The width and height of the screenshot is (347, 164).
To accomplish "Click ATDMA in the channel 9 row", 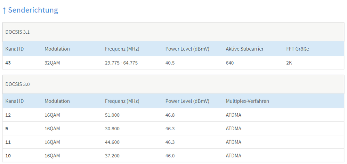I will 233,129.
